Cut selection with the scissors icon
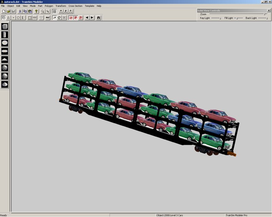The height and width of the screenshot is (217, 272). [20, 12]
